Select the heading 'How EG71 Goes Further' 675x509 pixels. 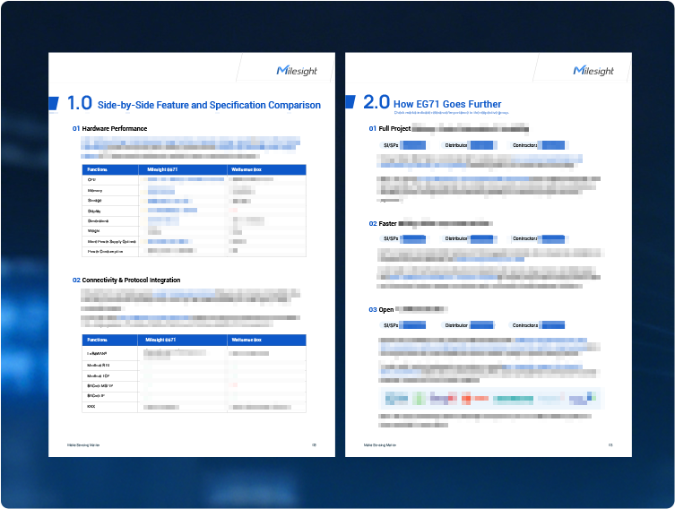coord(447,104)
